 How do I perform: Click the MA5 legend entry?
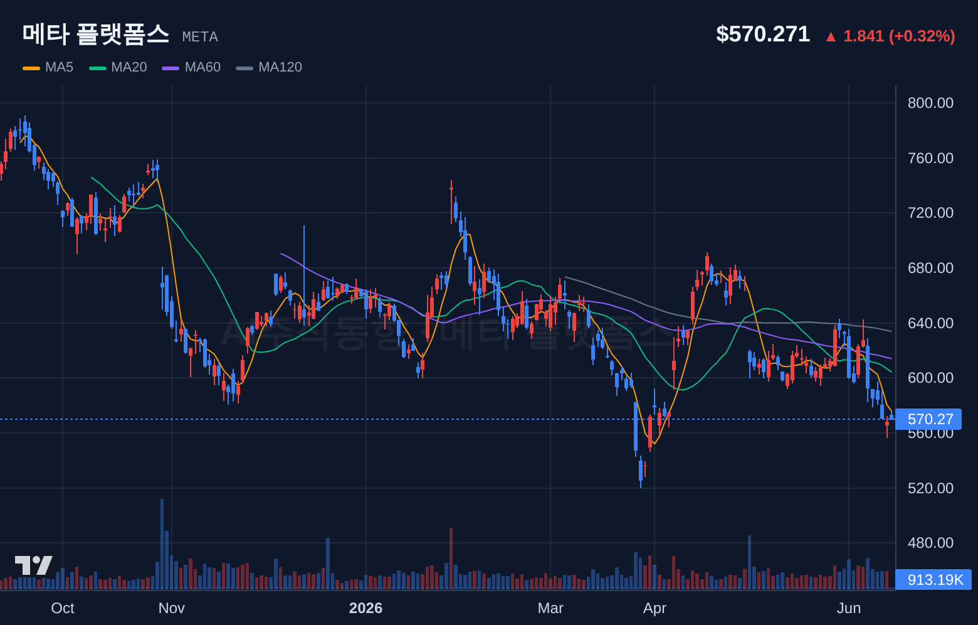tap(48, 67)
